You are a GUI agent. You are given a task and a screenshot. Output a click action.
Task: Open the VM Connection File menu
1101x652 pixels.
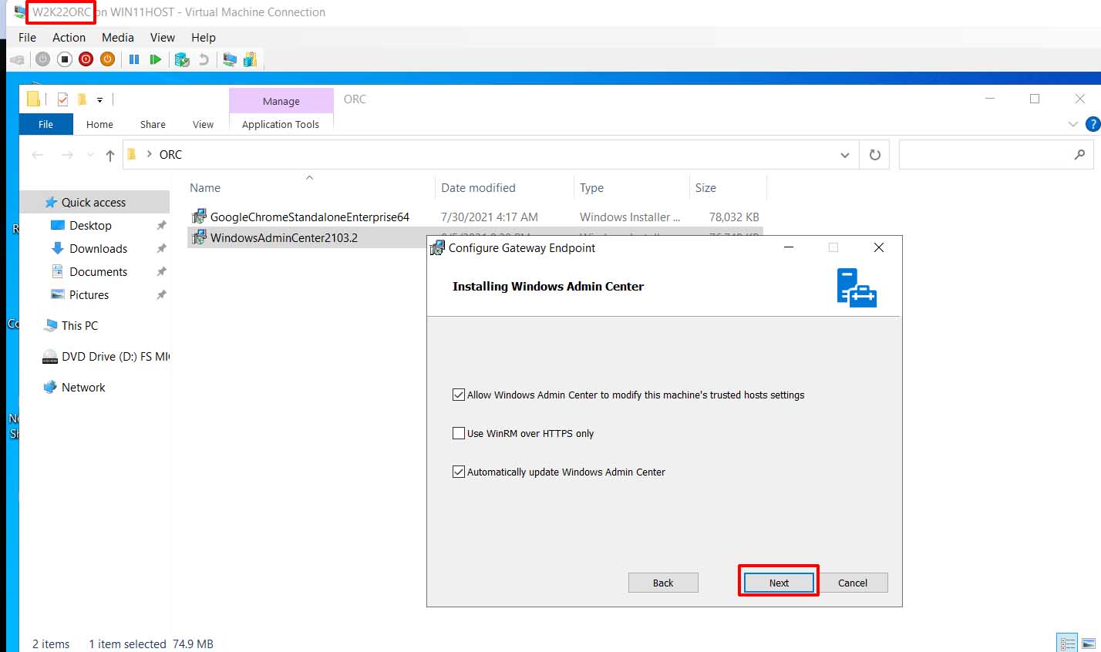coord(27,37)
